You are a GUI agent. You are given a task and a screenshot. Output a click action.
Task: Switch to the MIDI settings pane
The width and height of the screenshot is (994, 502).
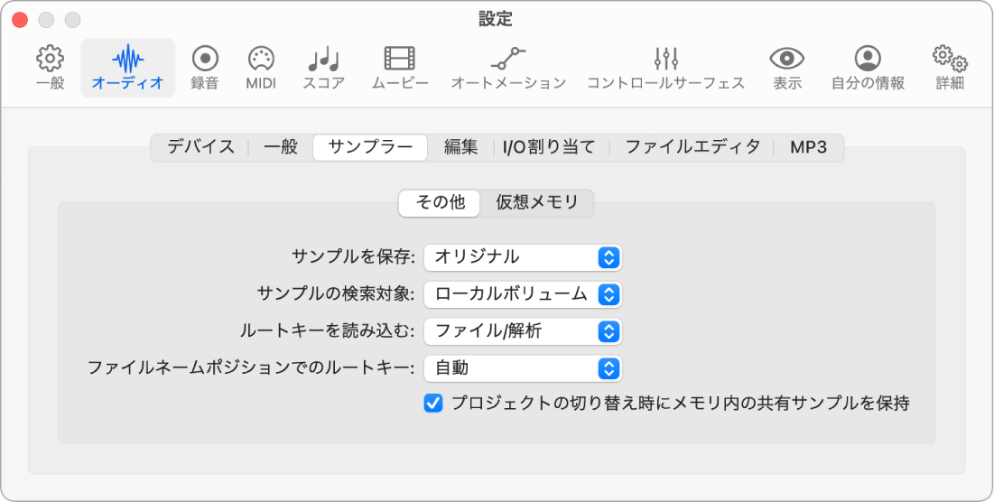coord(261,68)
